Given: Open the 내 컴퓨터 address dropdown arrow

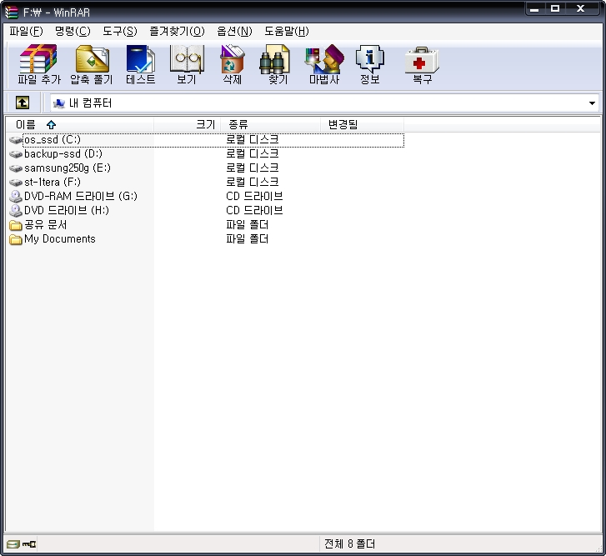Looking at the screenshot, I should coord(592,103).
